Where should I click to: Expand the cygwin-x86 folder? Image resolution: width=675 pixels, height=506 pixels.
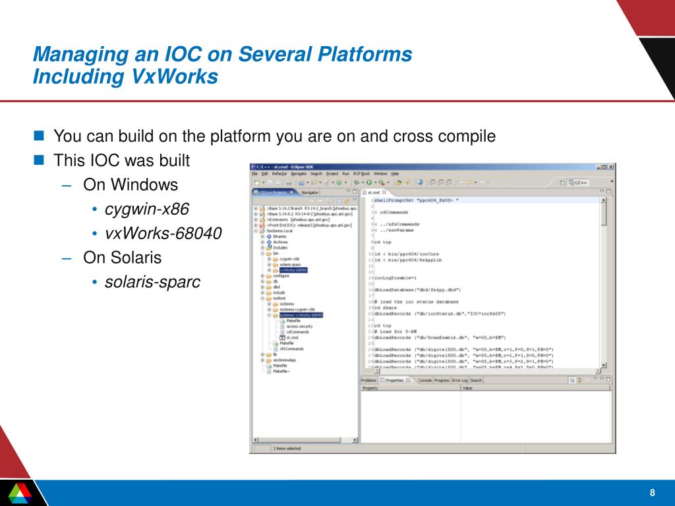pyautogui.click(x=269, y=259)
